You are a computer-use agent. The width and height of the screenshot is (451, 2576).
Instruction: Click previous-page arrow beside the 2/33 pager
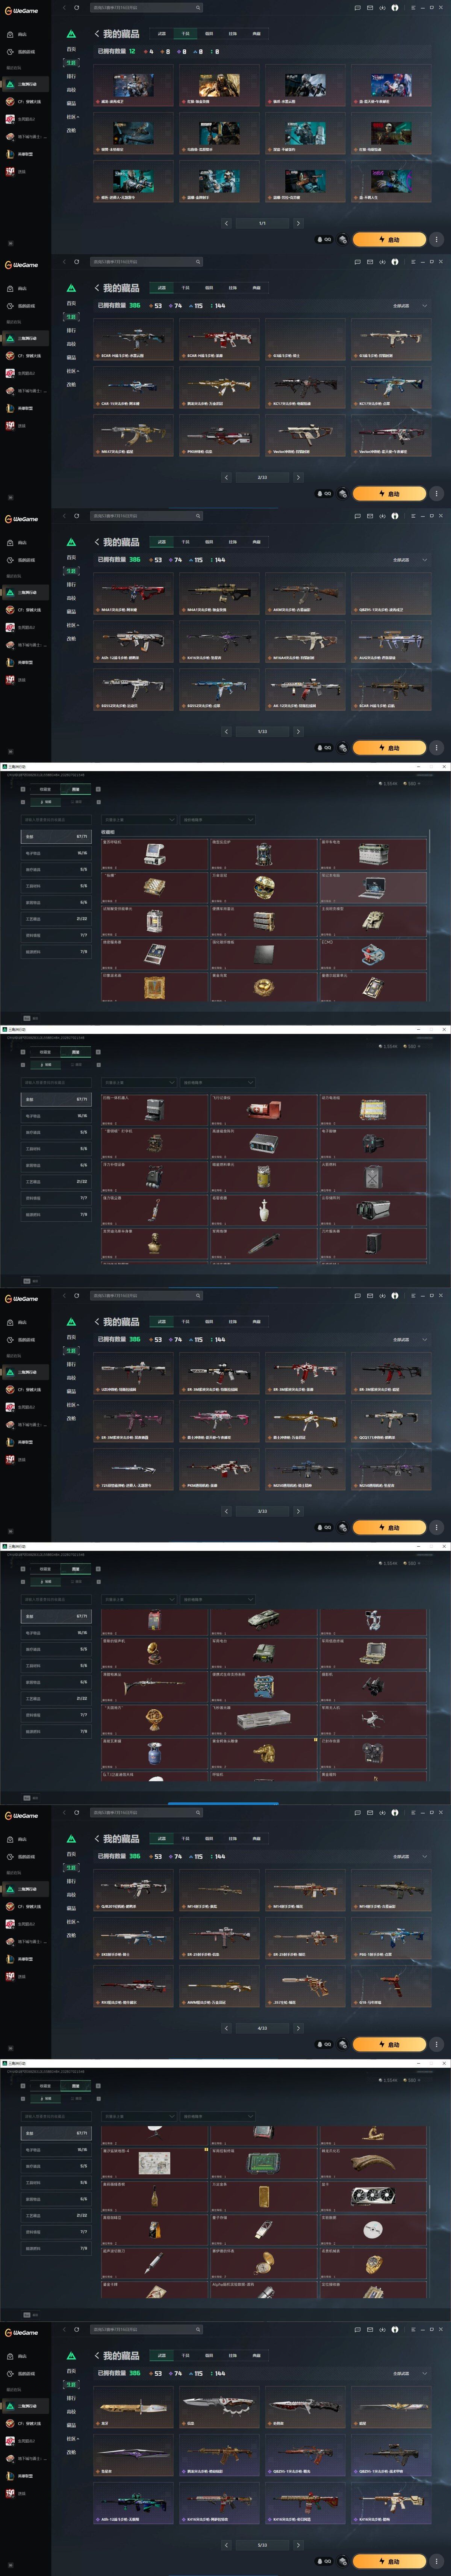227,477
